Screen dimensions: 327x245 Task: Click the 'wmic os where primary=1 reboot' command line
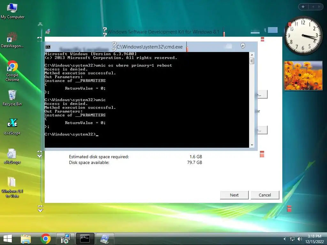(108, 65)
